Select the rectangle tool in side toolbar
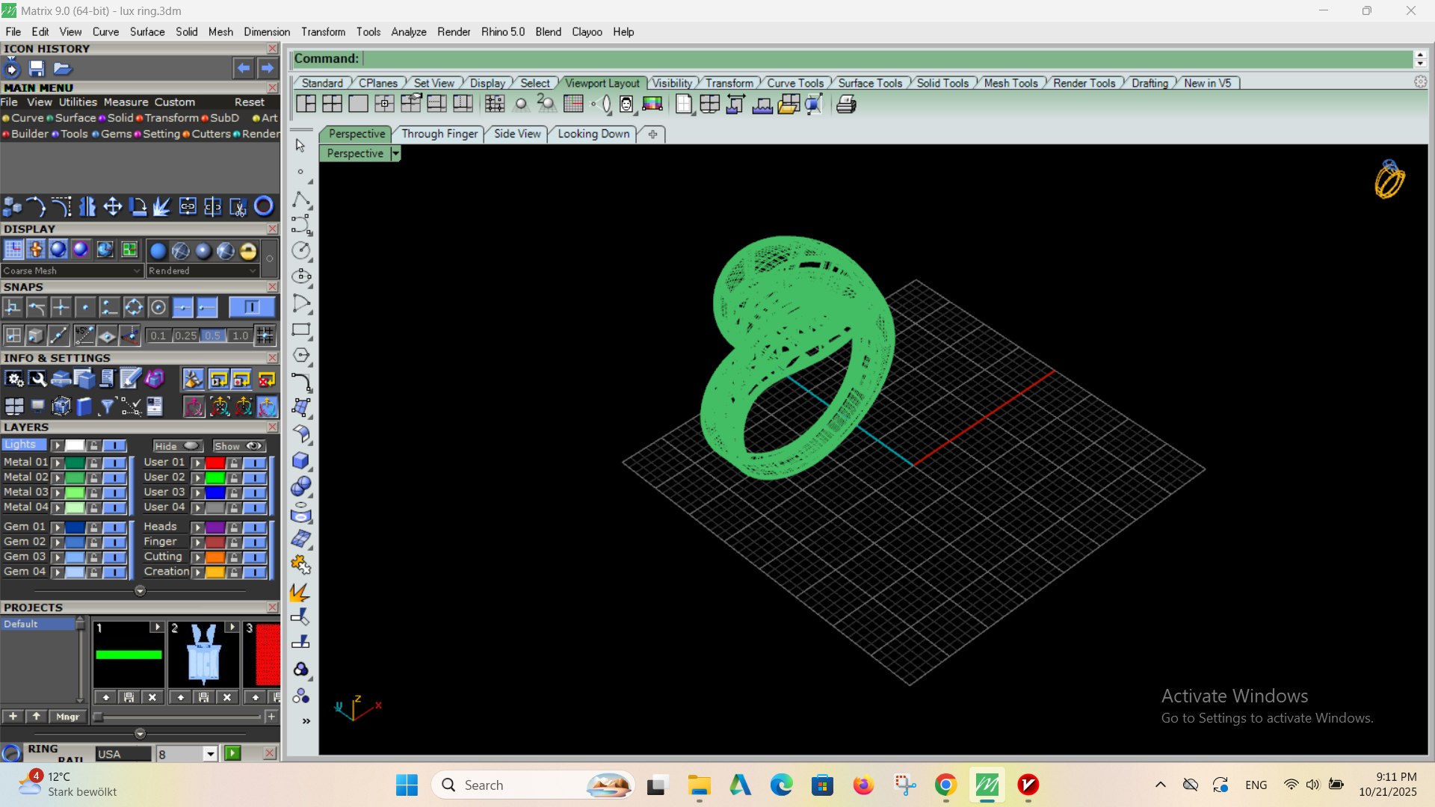This screenshot has height=807, width=1435. [301, 330]
